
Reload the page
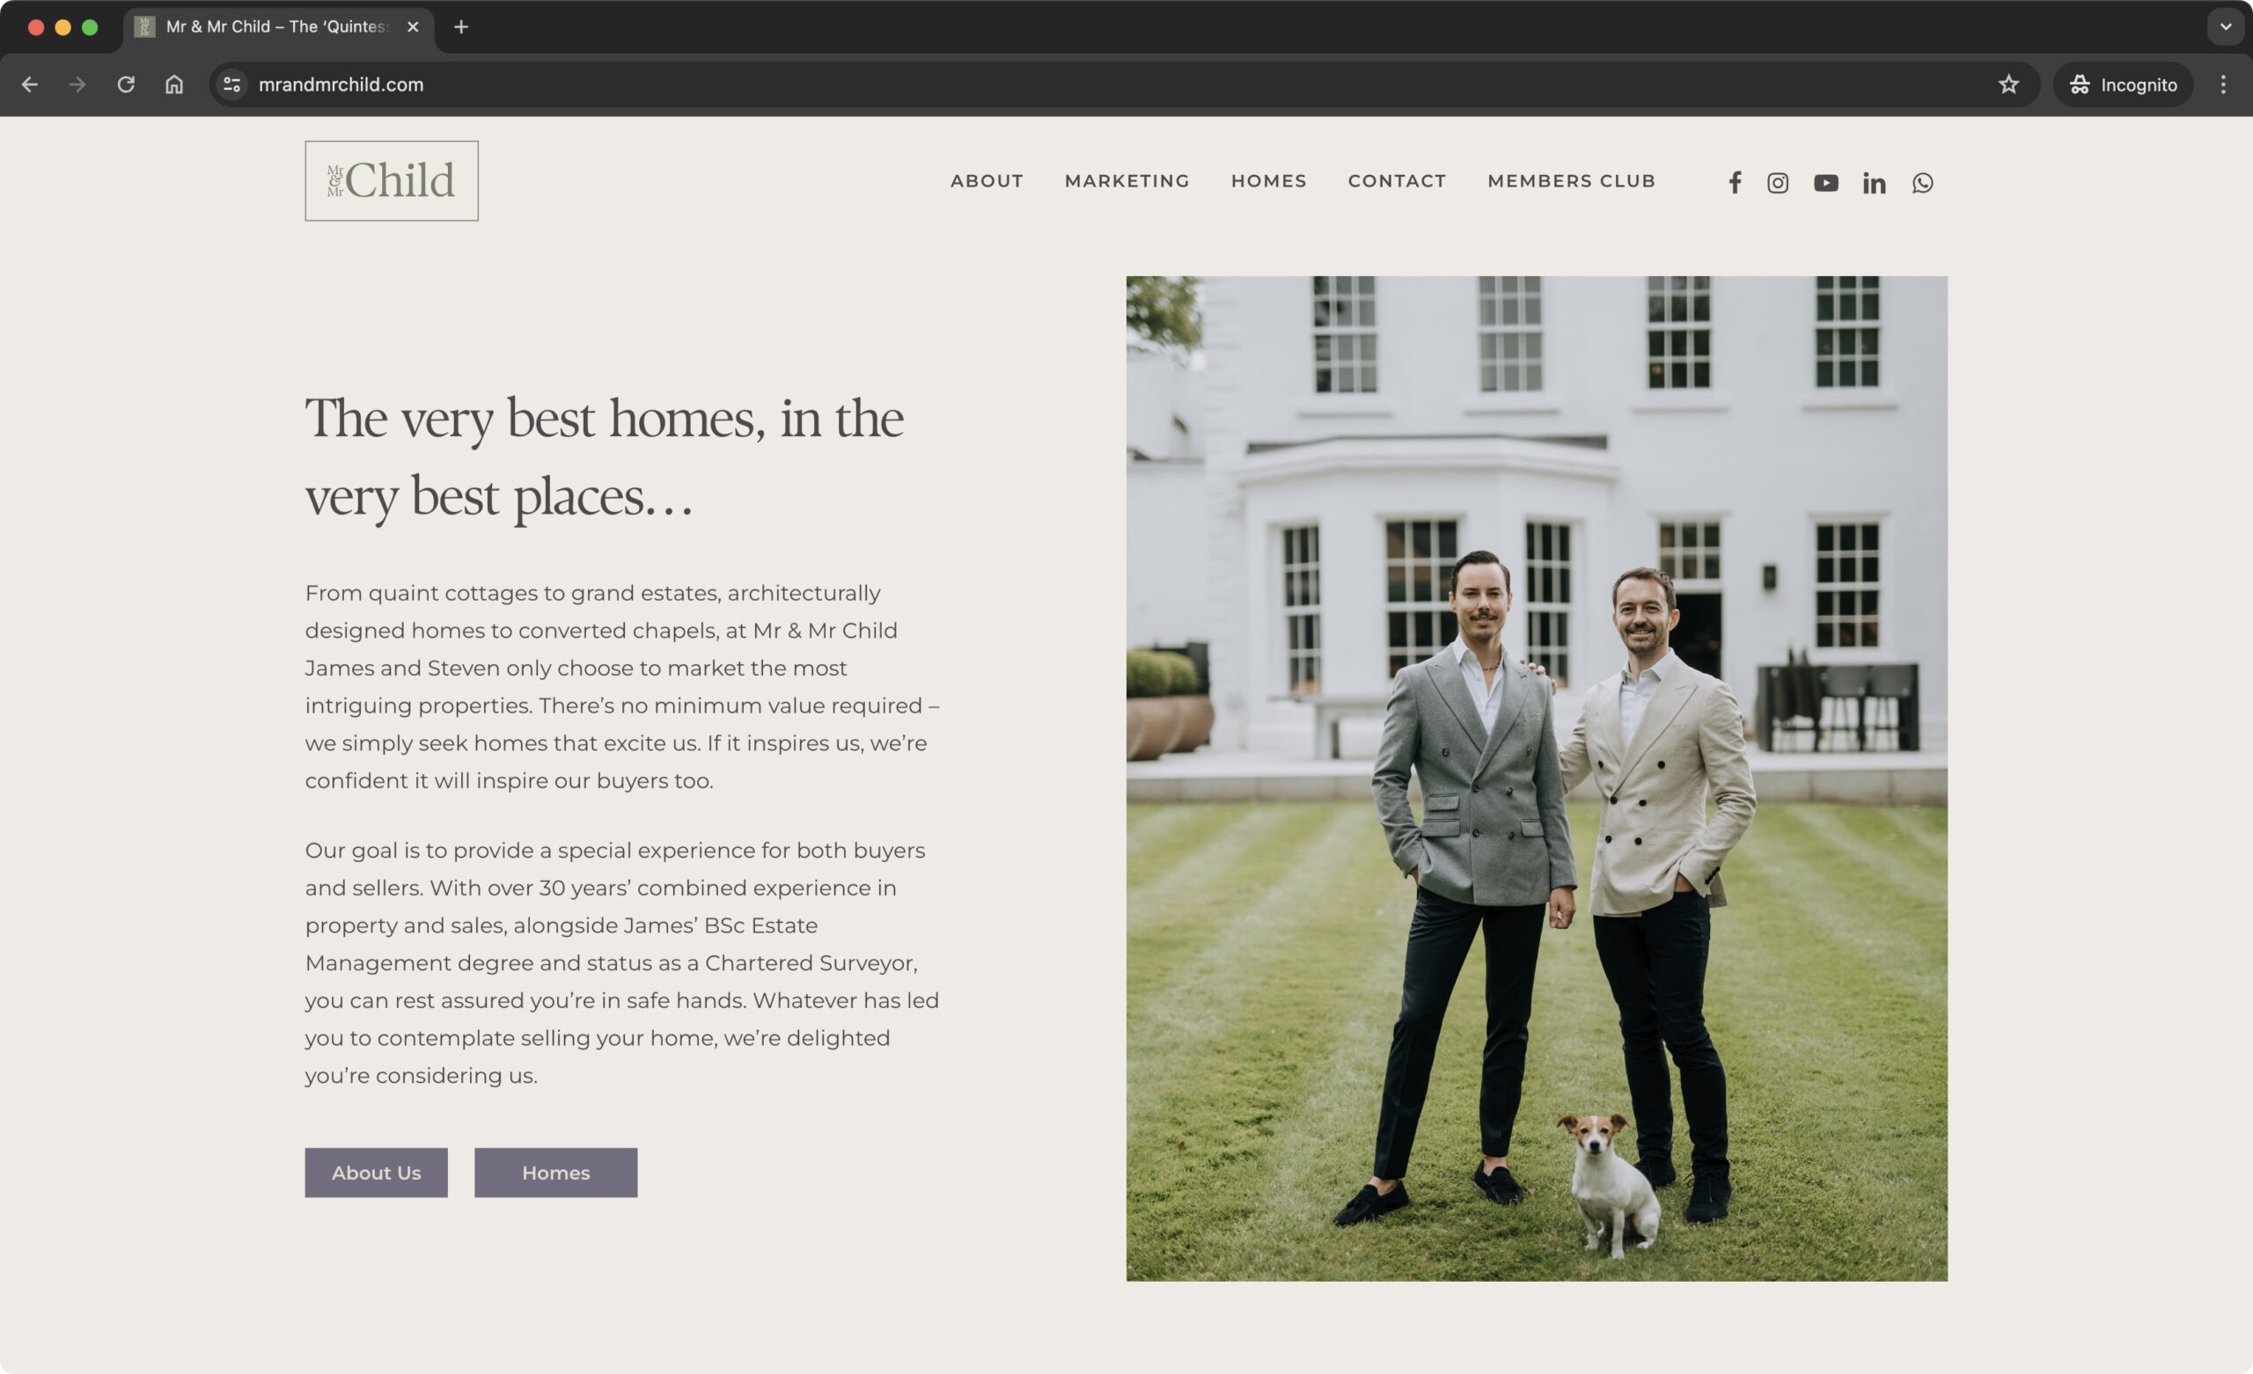[x=126, y=84]
